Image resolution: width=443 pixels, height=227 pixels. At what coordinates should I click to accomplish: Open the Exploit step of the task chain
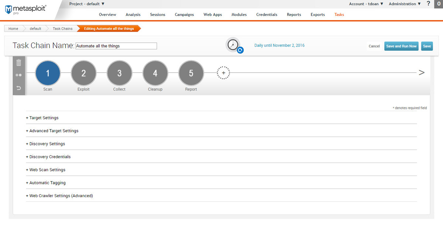coord(83,73)
